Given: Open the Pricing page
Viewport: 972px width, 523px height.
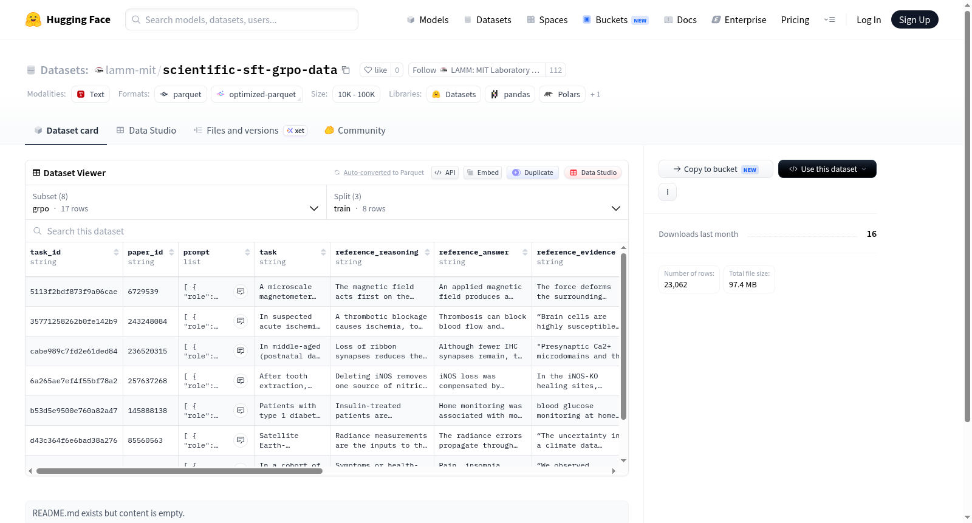Looking at the screenshot, I should point(795,20).
